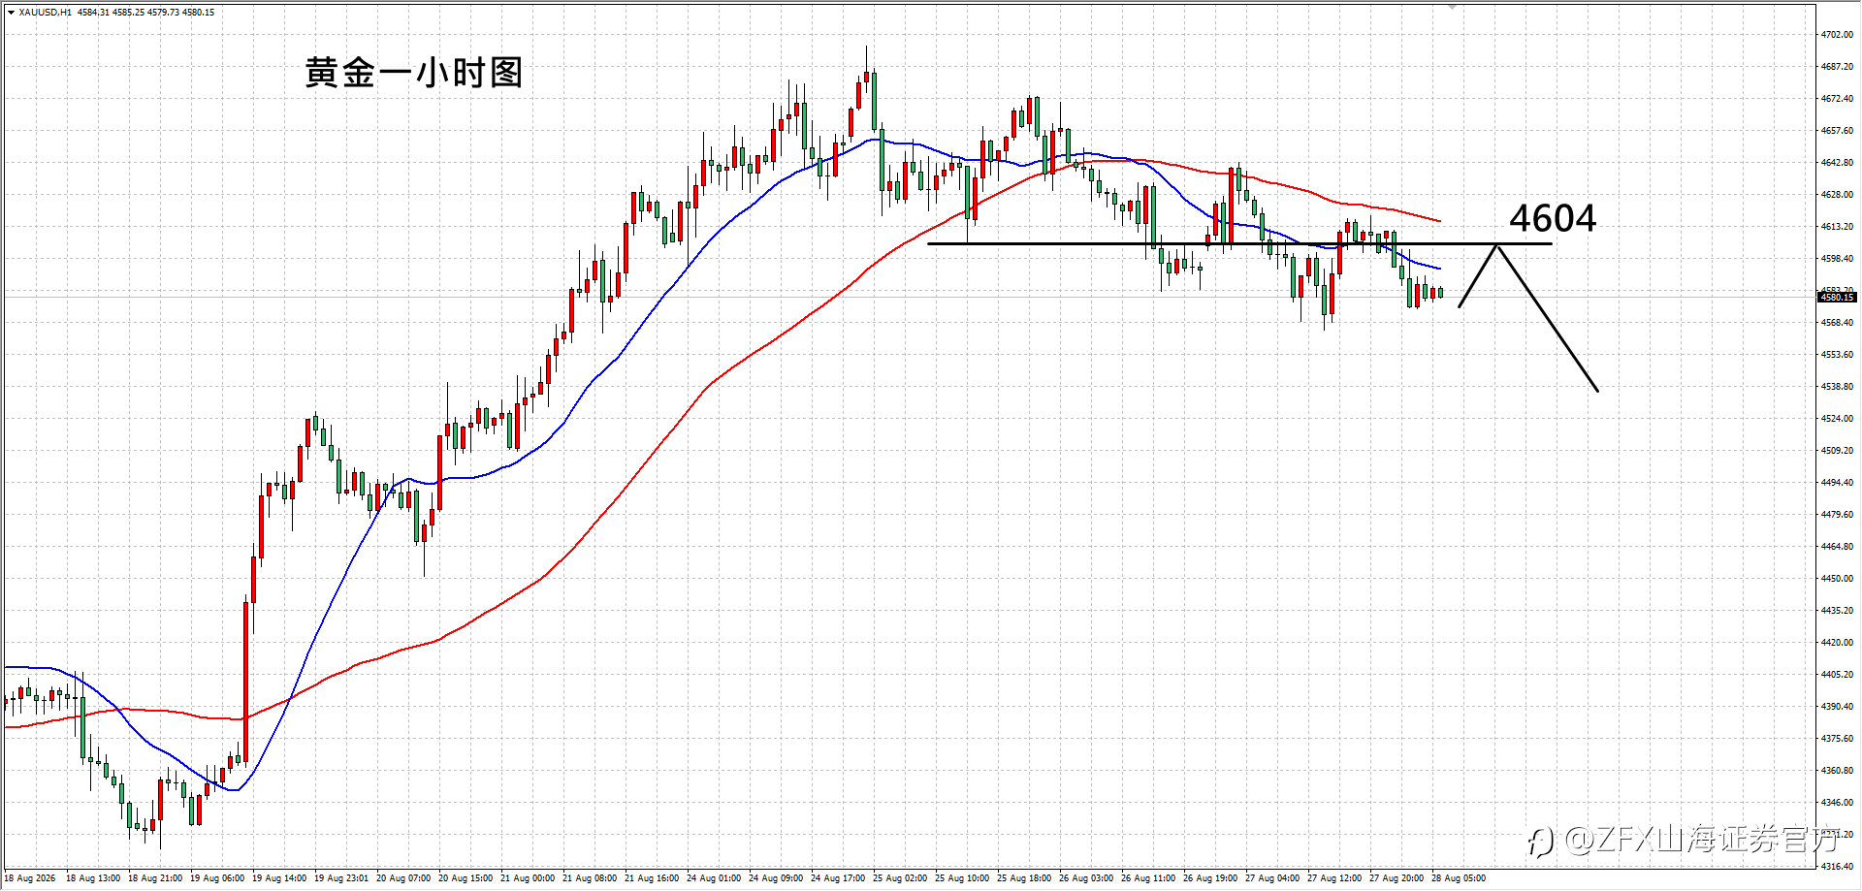Click the 20 Aug 15:00 time label

click(x=465, y=878)
